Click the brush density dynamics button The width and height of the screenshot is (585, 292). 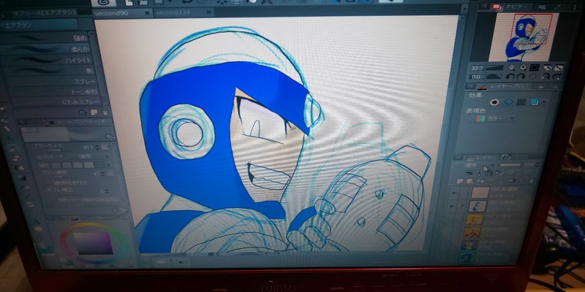[110, 174]
